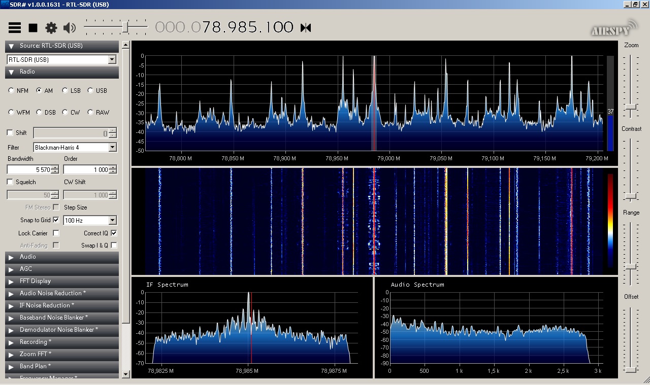
Task: Click the Zoom slider handle
Action: tap(631, 107)
